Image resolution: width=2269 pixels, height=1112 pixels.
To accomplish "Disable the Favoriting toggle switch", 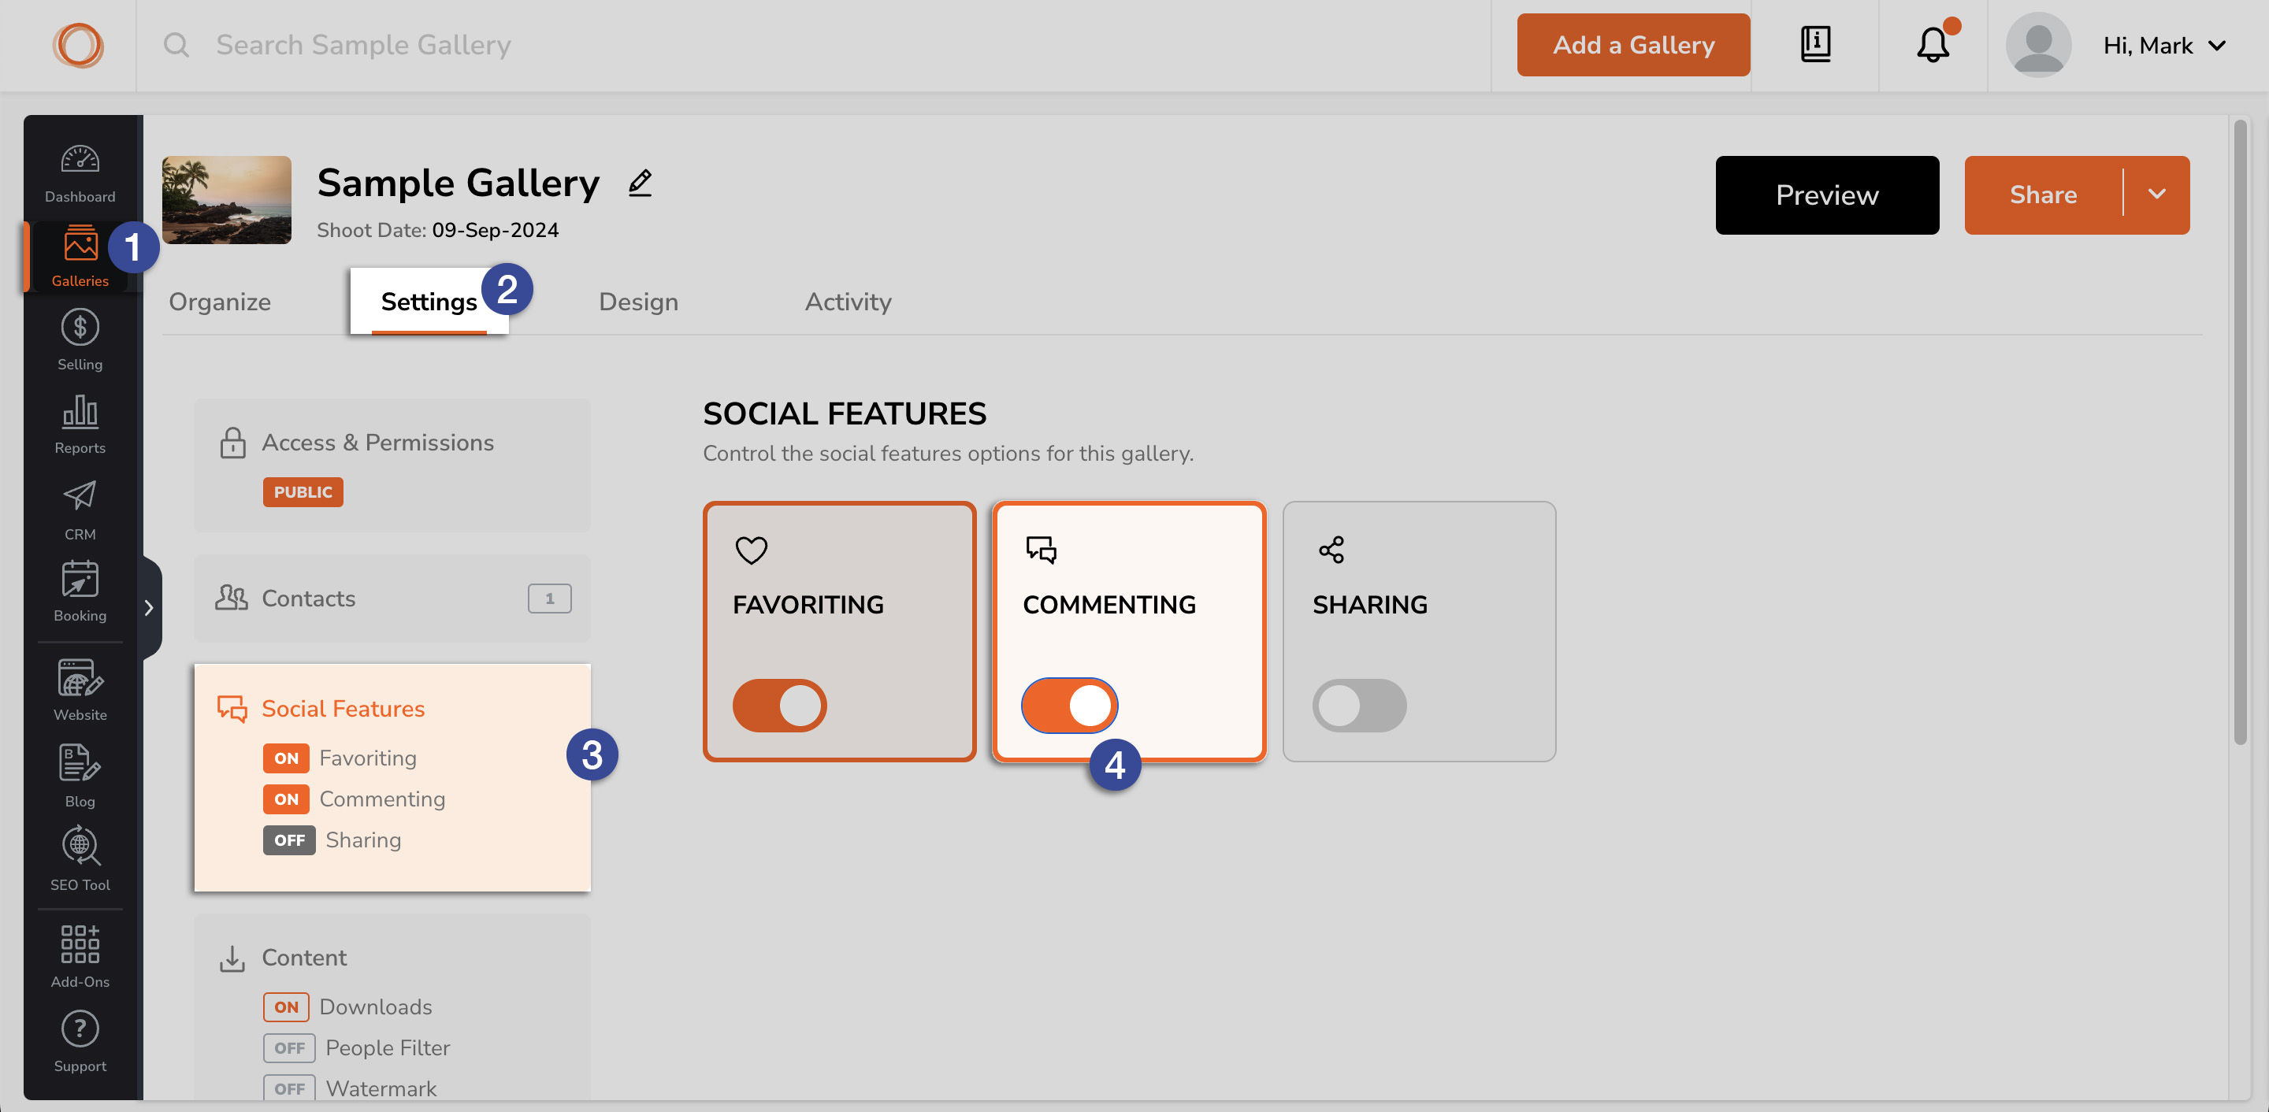I will pos(779,705).
